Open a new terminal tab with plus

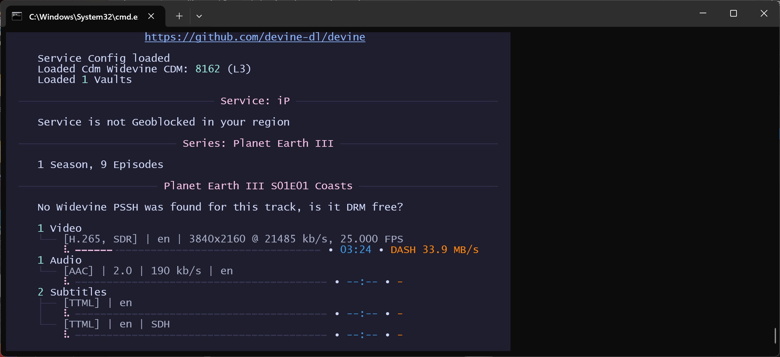[179, 16]
